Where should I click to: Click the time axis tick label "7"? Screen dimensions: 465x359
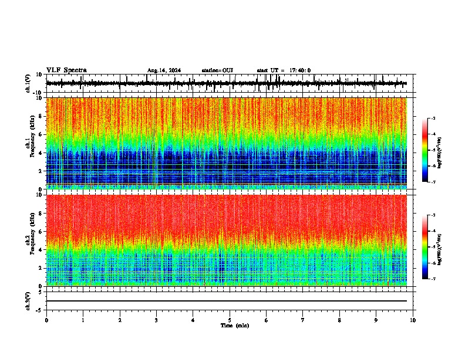click(x=303, y=320)
